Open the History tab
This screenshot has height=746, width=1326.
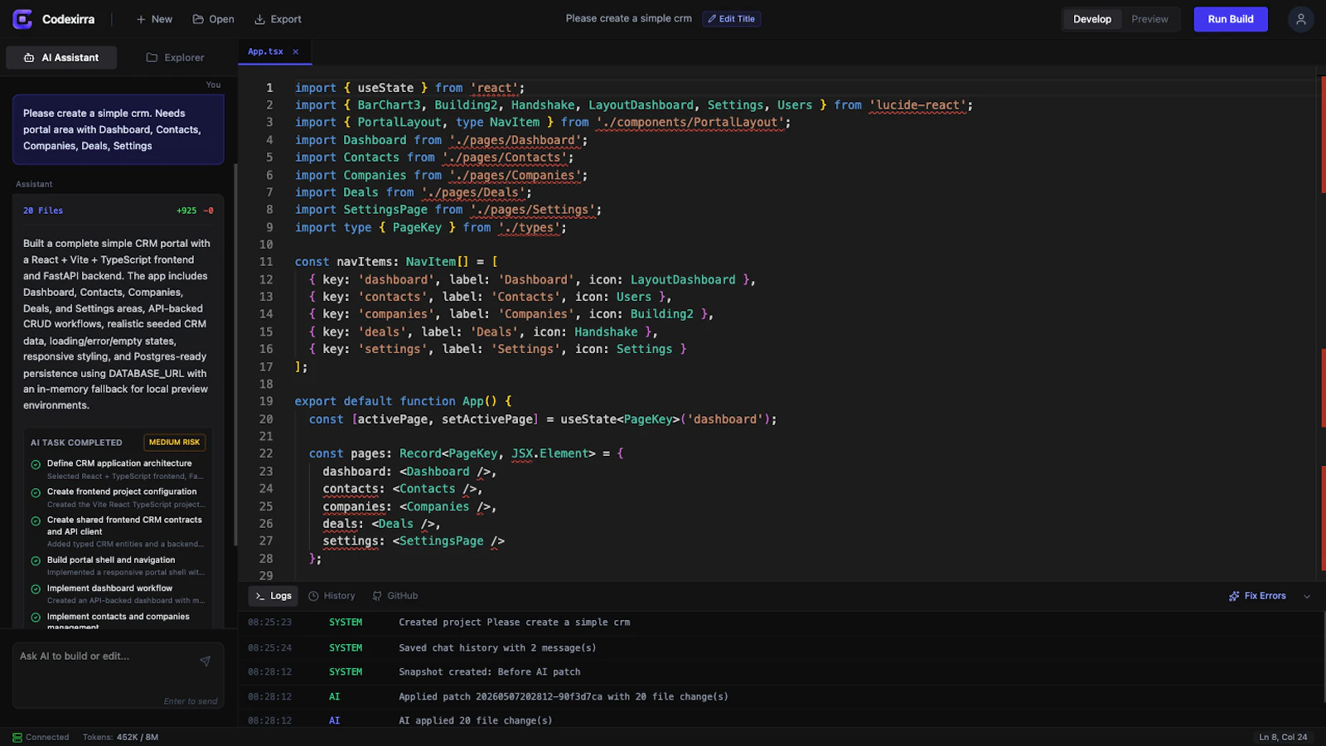click(331, 596)
